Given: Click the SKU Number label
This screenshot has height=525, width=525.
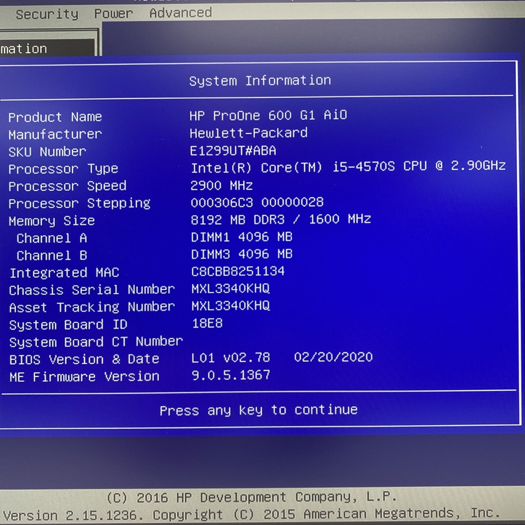Looking at the screenshot, I should pos(47,152).
